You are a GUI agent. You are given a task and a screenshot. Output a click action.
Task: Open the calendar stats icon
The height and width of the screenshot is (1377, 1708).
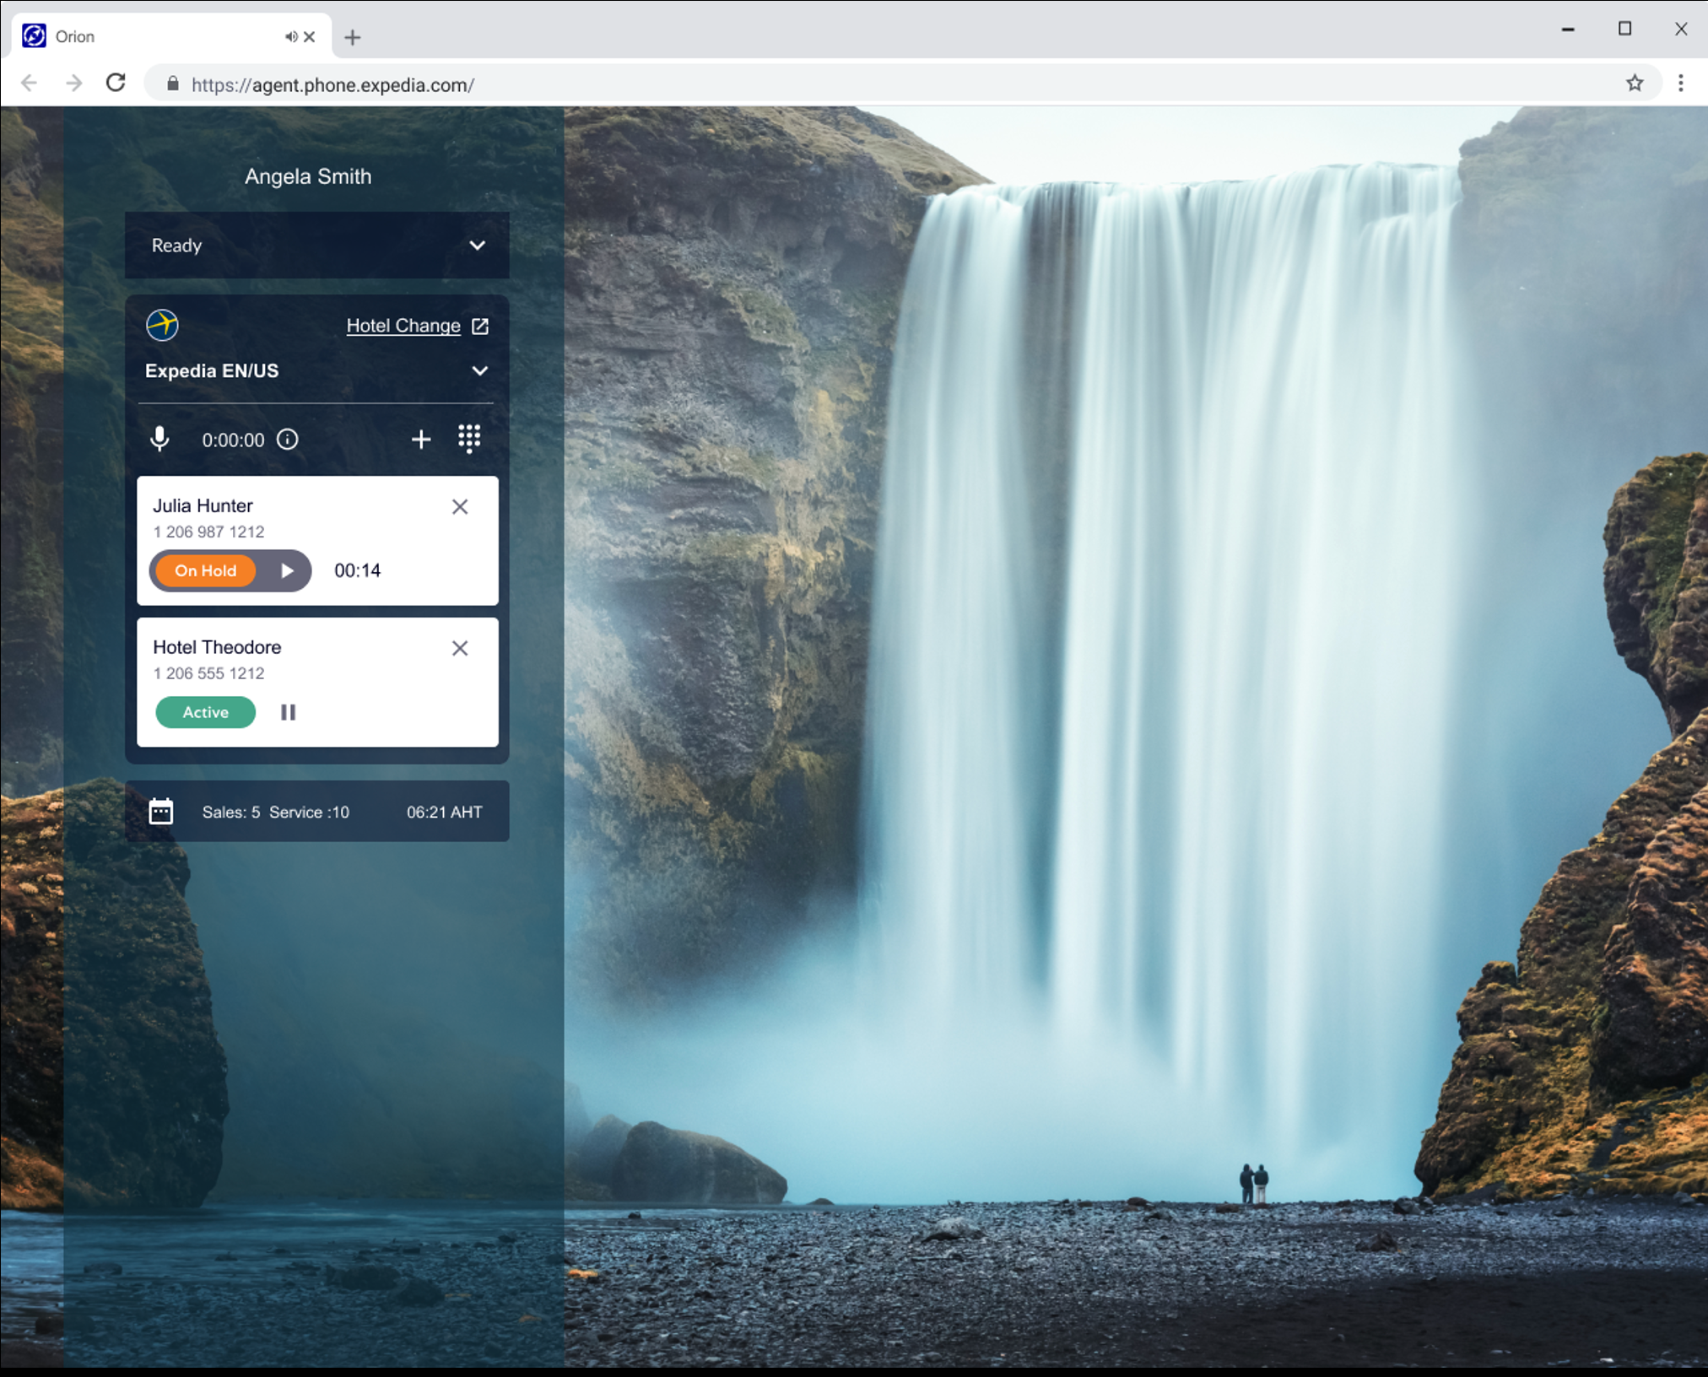point(161,812)
